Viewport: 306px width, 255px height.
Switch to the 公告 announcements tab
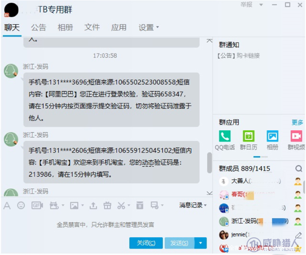coord(38,27)
